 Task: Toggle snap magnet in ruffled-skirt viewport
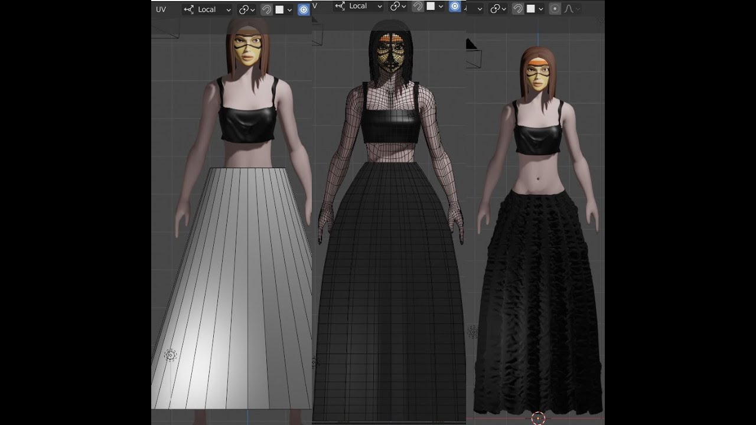518,9
